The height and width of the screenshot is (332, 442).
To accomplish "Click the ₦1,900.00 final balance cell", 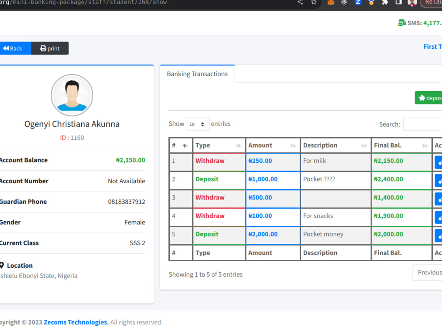I will click(x=401, y=217).
